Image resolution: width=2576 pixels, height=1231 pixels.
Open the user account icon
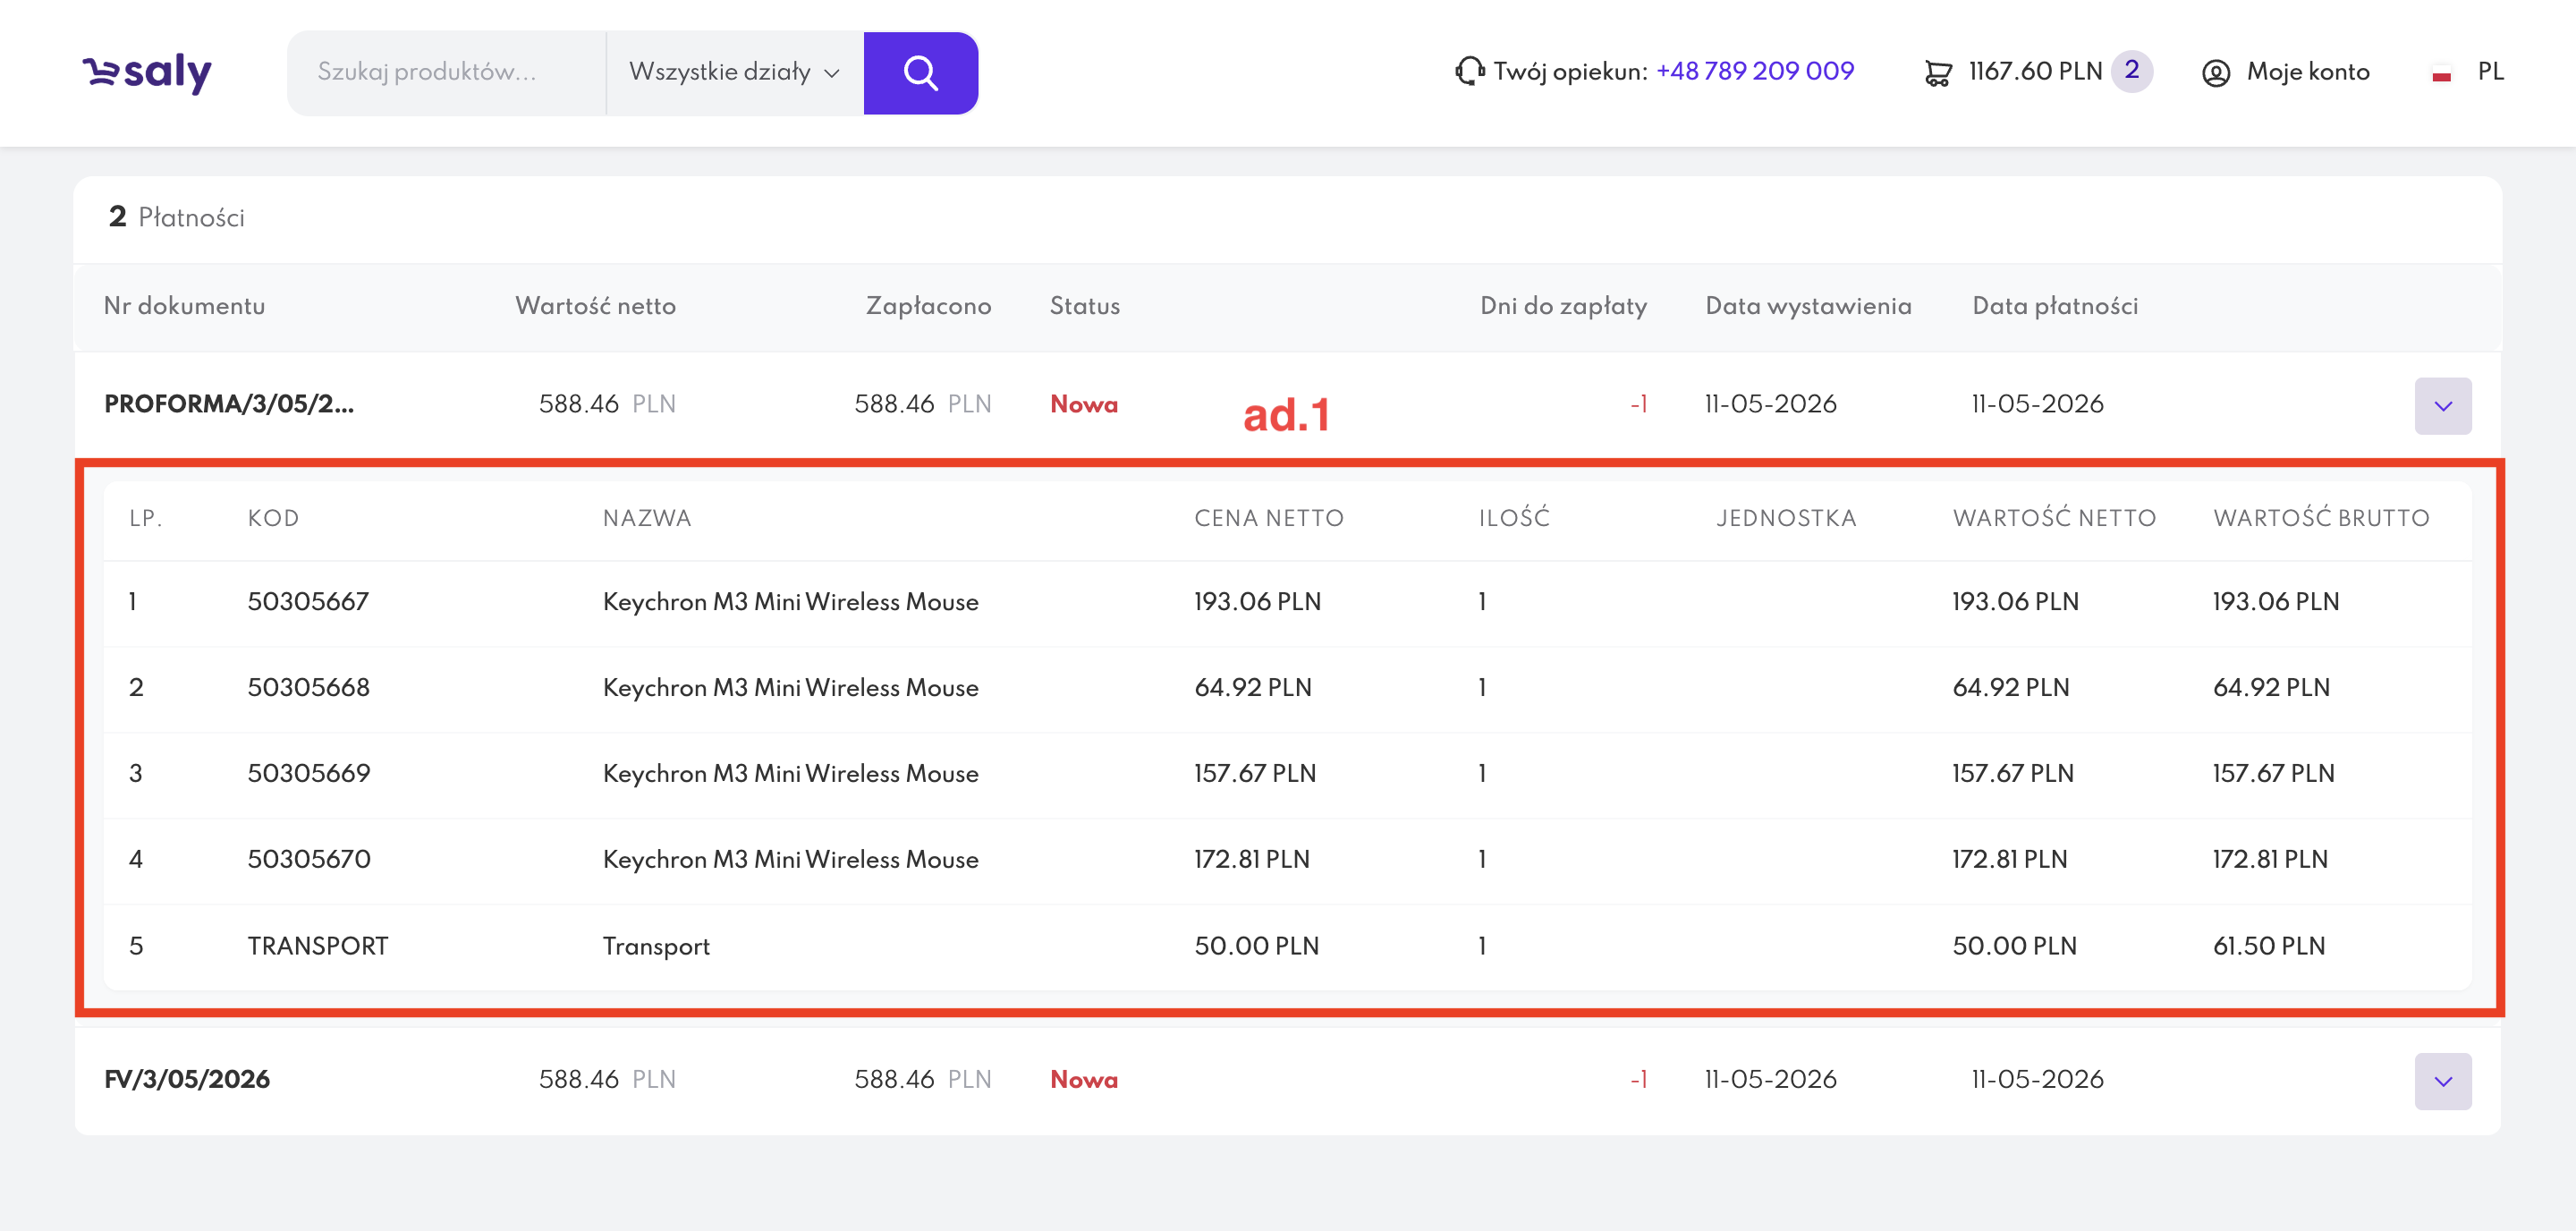2215,73
